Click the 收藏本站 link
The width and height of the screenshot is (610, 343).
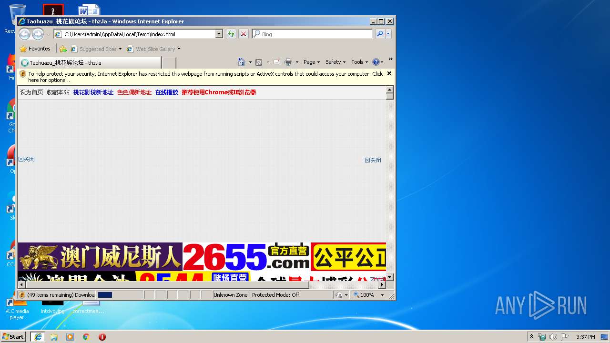coord(58,92)
